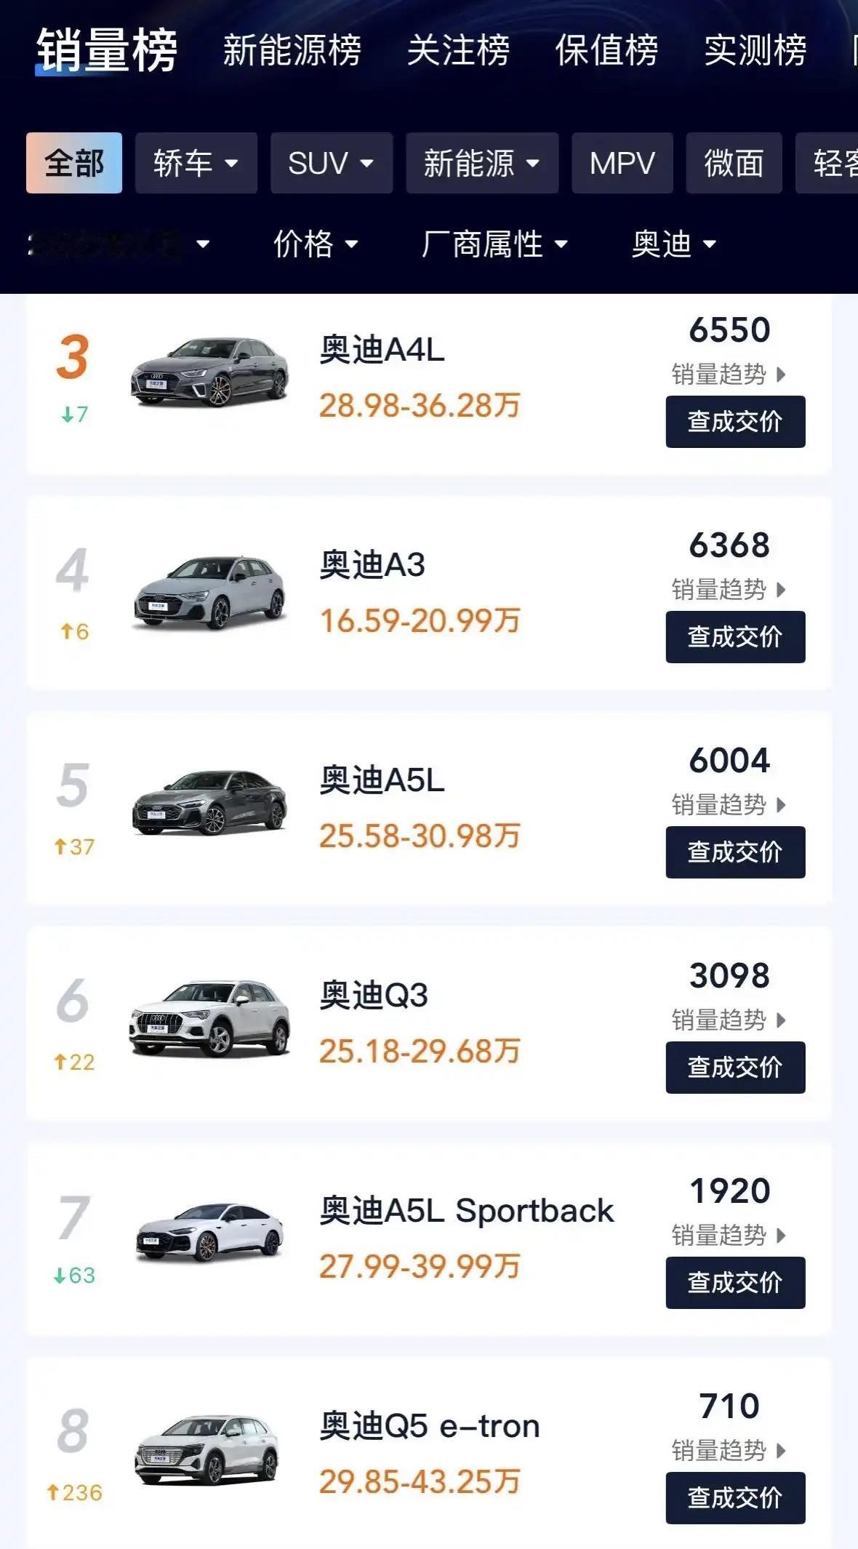The width and height of the screenshot is (858, 1549).
Task: Select the 全部 filter chip
Action: click(x=74, y=163)
